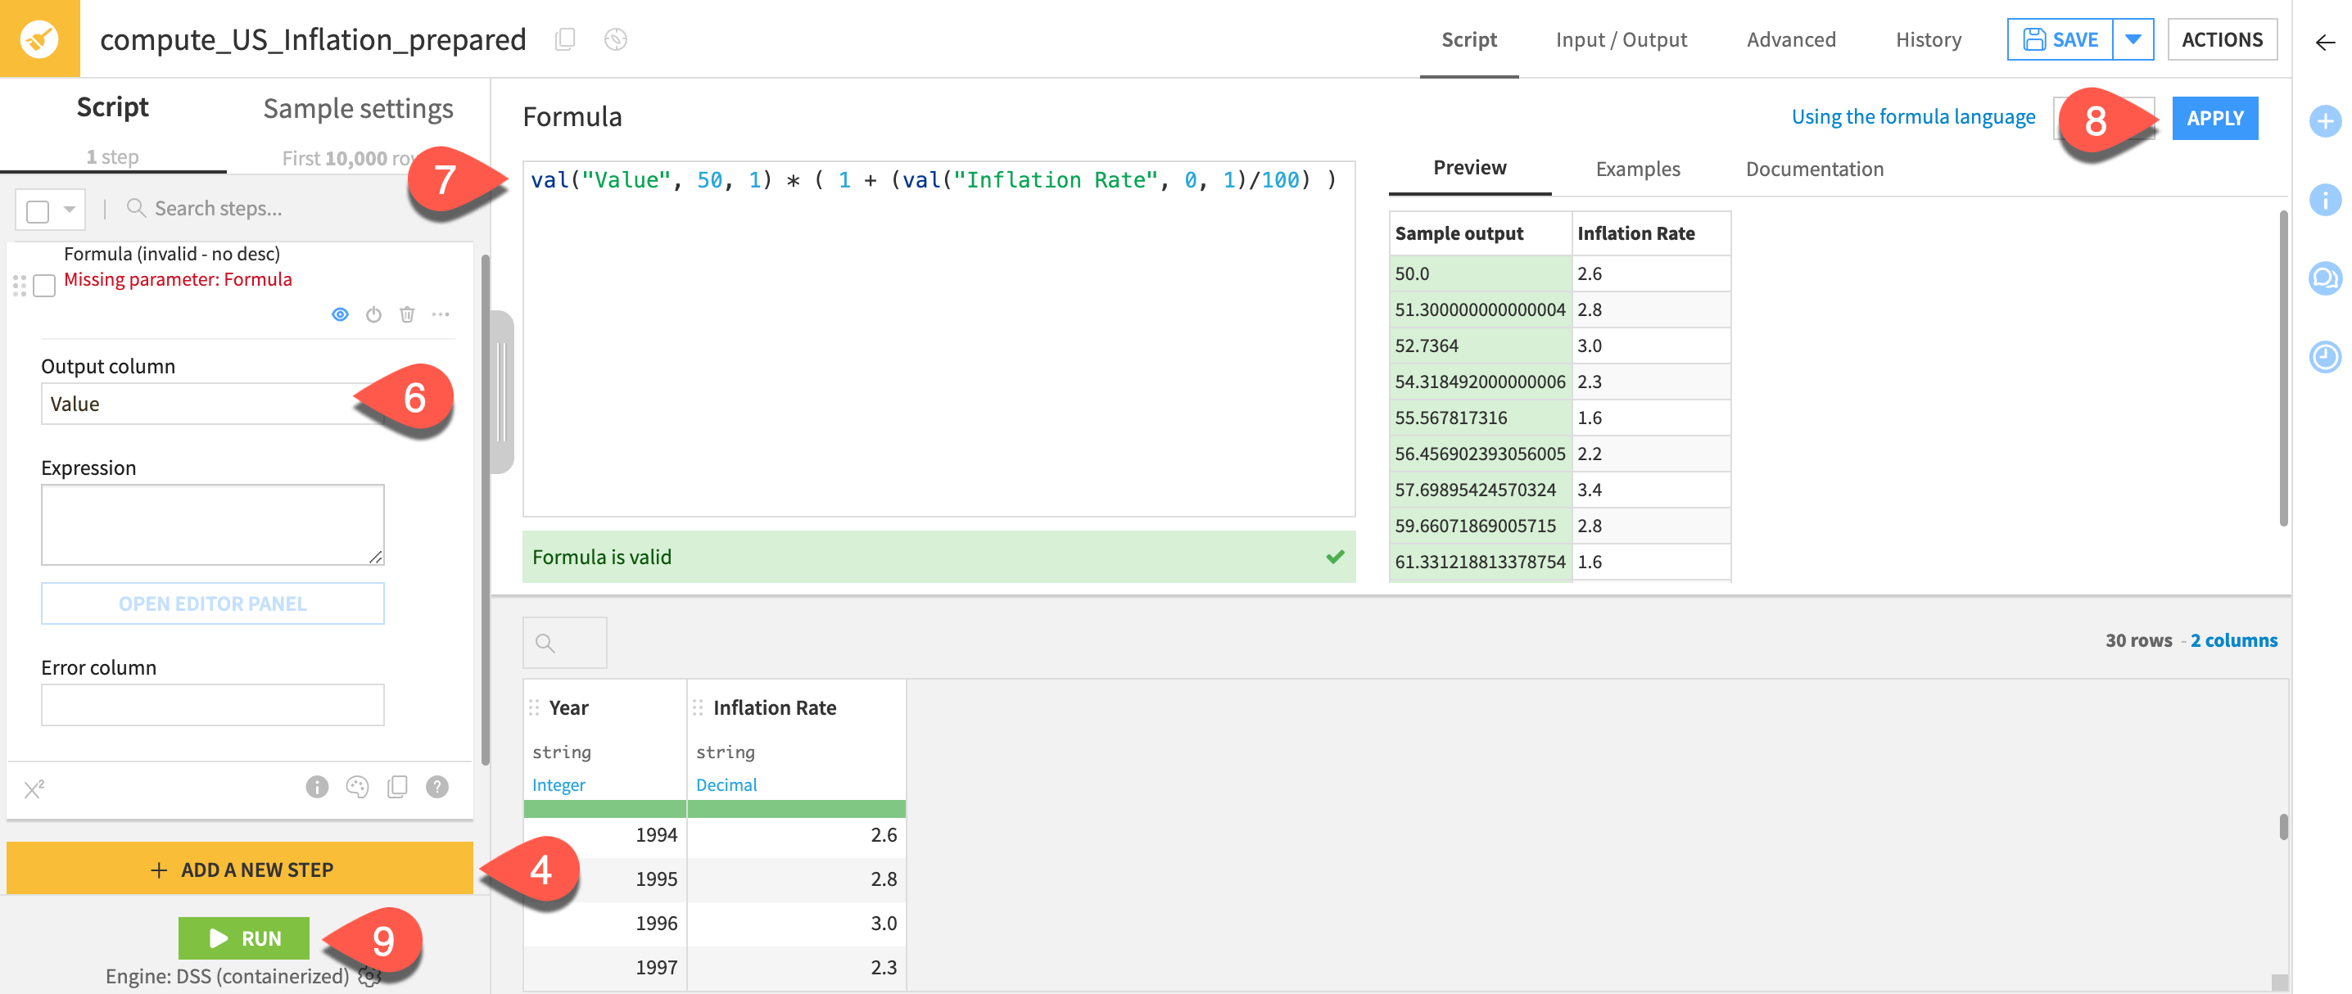Open the discussions panel on right sidebar

(2326, 278)
